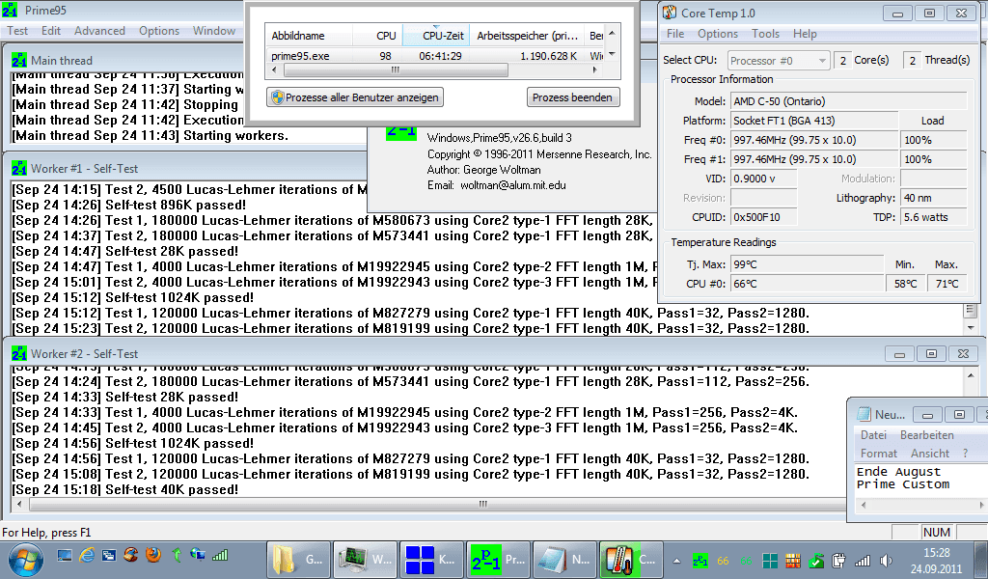The height and width of the screenshot is (579, 988).
Task: Open Core Temp Help menu
Action: [805, 34]
